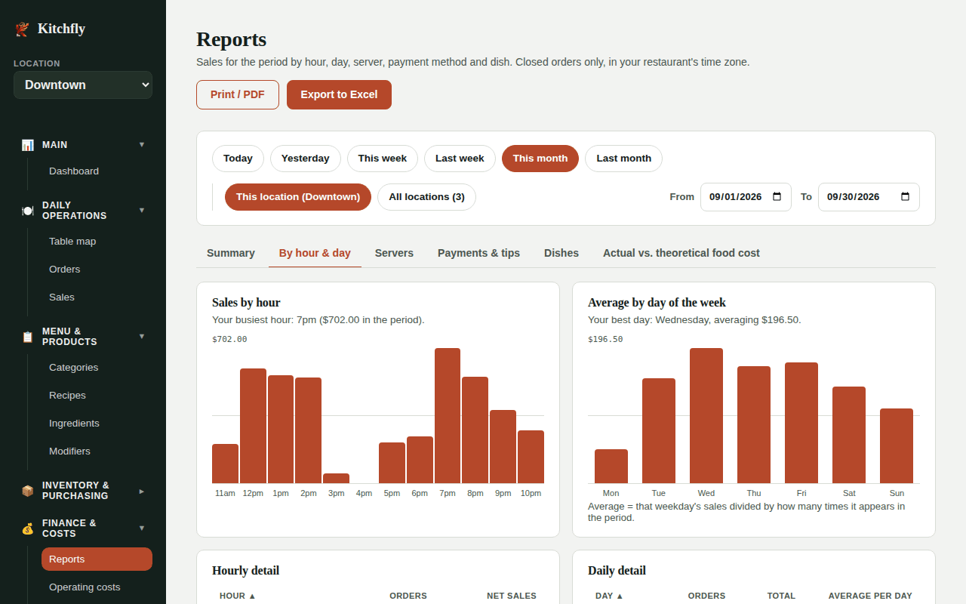Viewport: 966px width, 604px height.
Task: Click the Main section chart icon
Action: click(27, 145)
